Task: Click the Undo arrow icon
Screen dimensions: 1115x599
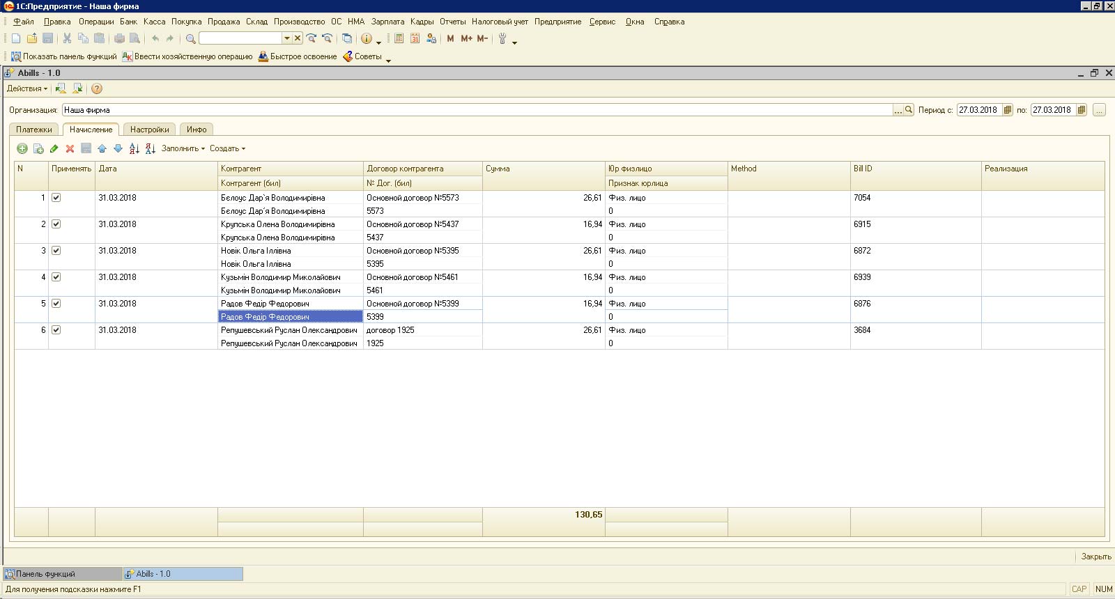Action: (x=155, y=38)
